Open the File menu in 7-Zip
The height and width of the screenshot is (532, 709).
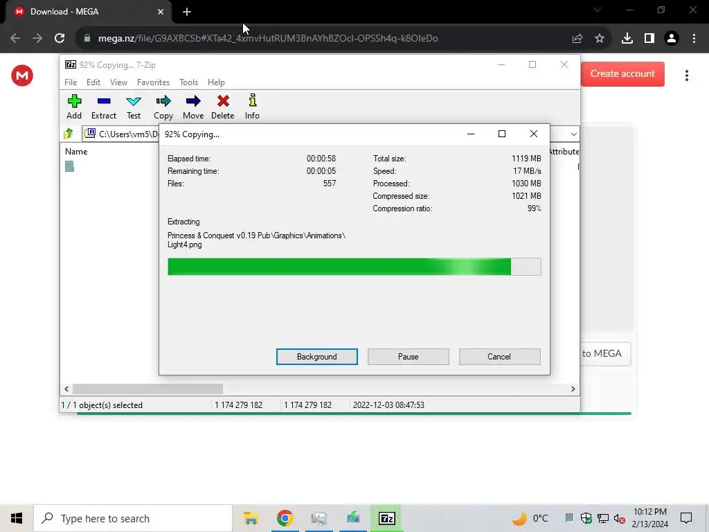[x=71, y=82]
